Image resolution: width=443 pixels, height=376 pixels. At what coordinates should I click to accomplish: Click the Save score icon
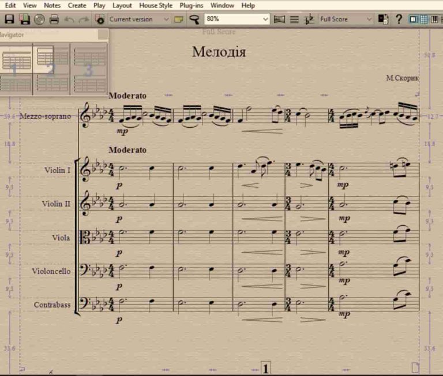pyautogui.click(x=9, y=19)
